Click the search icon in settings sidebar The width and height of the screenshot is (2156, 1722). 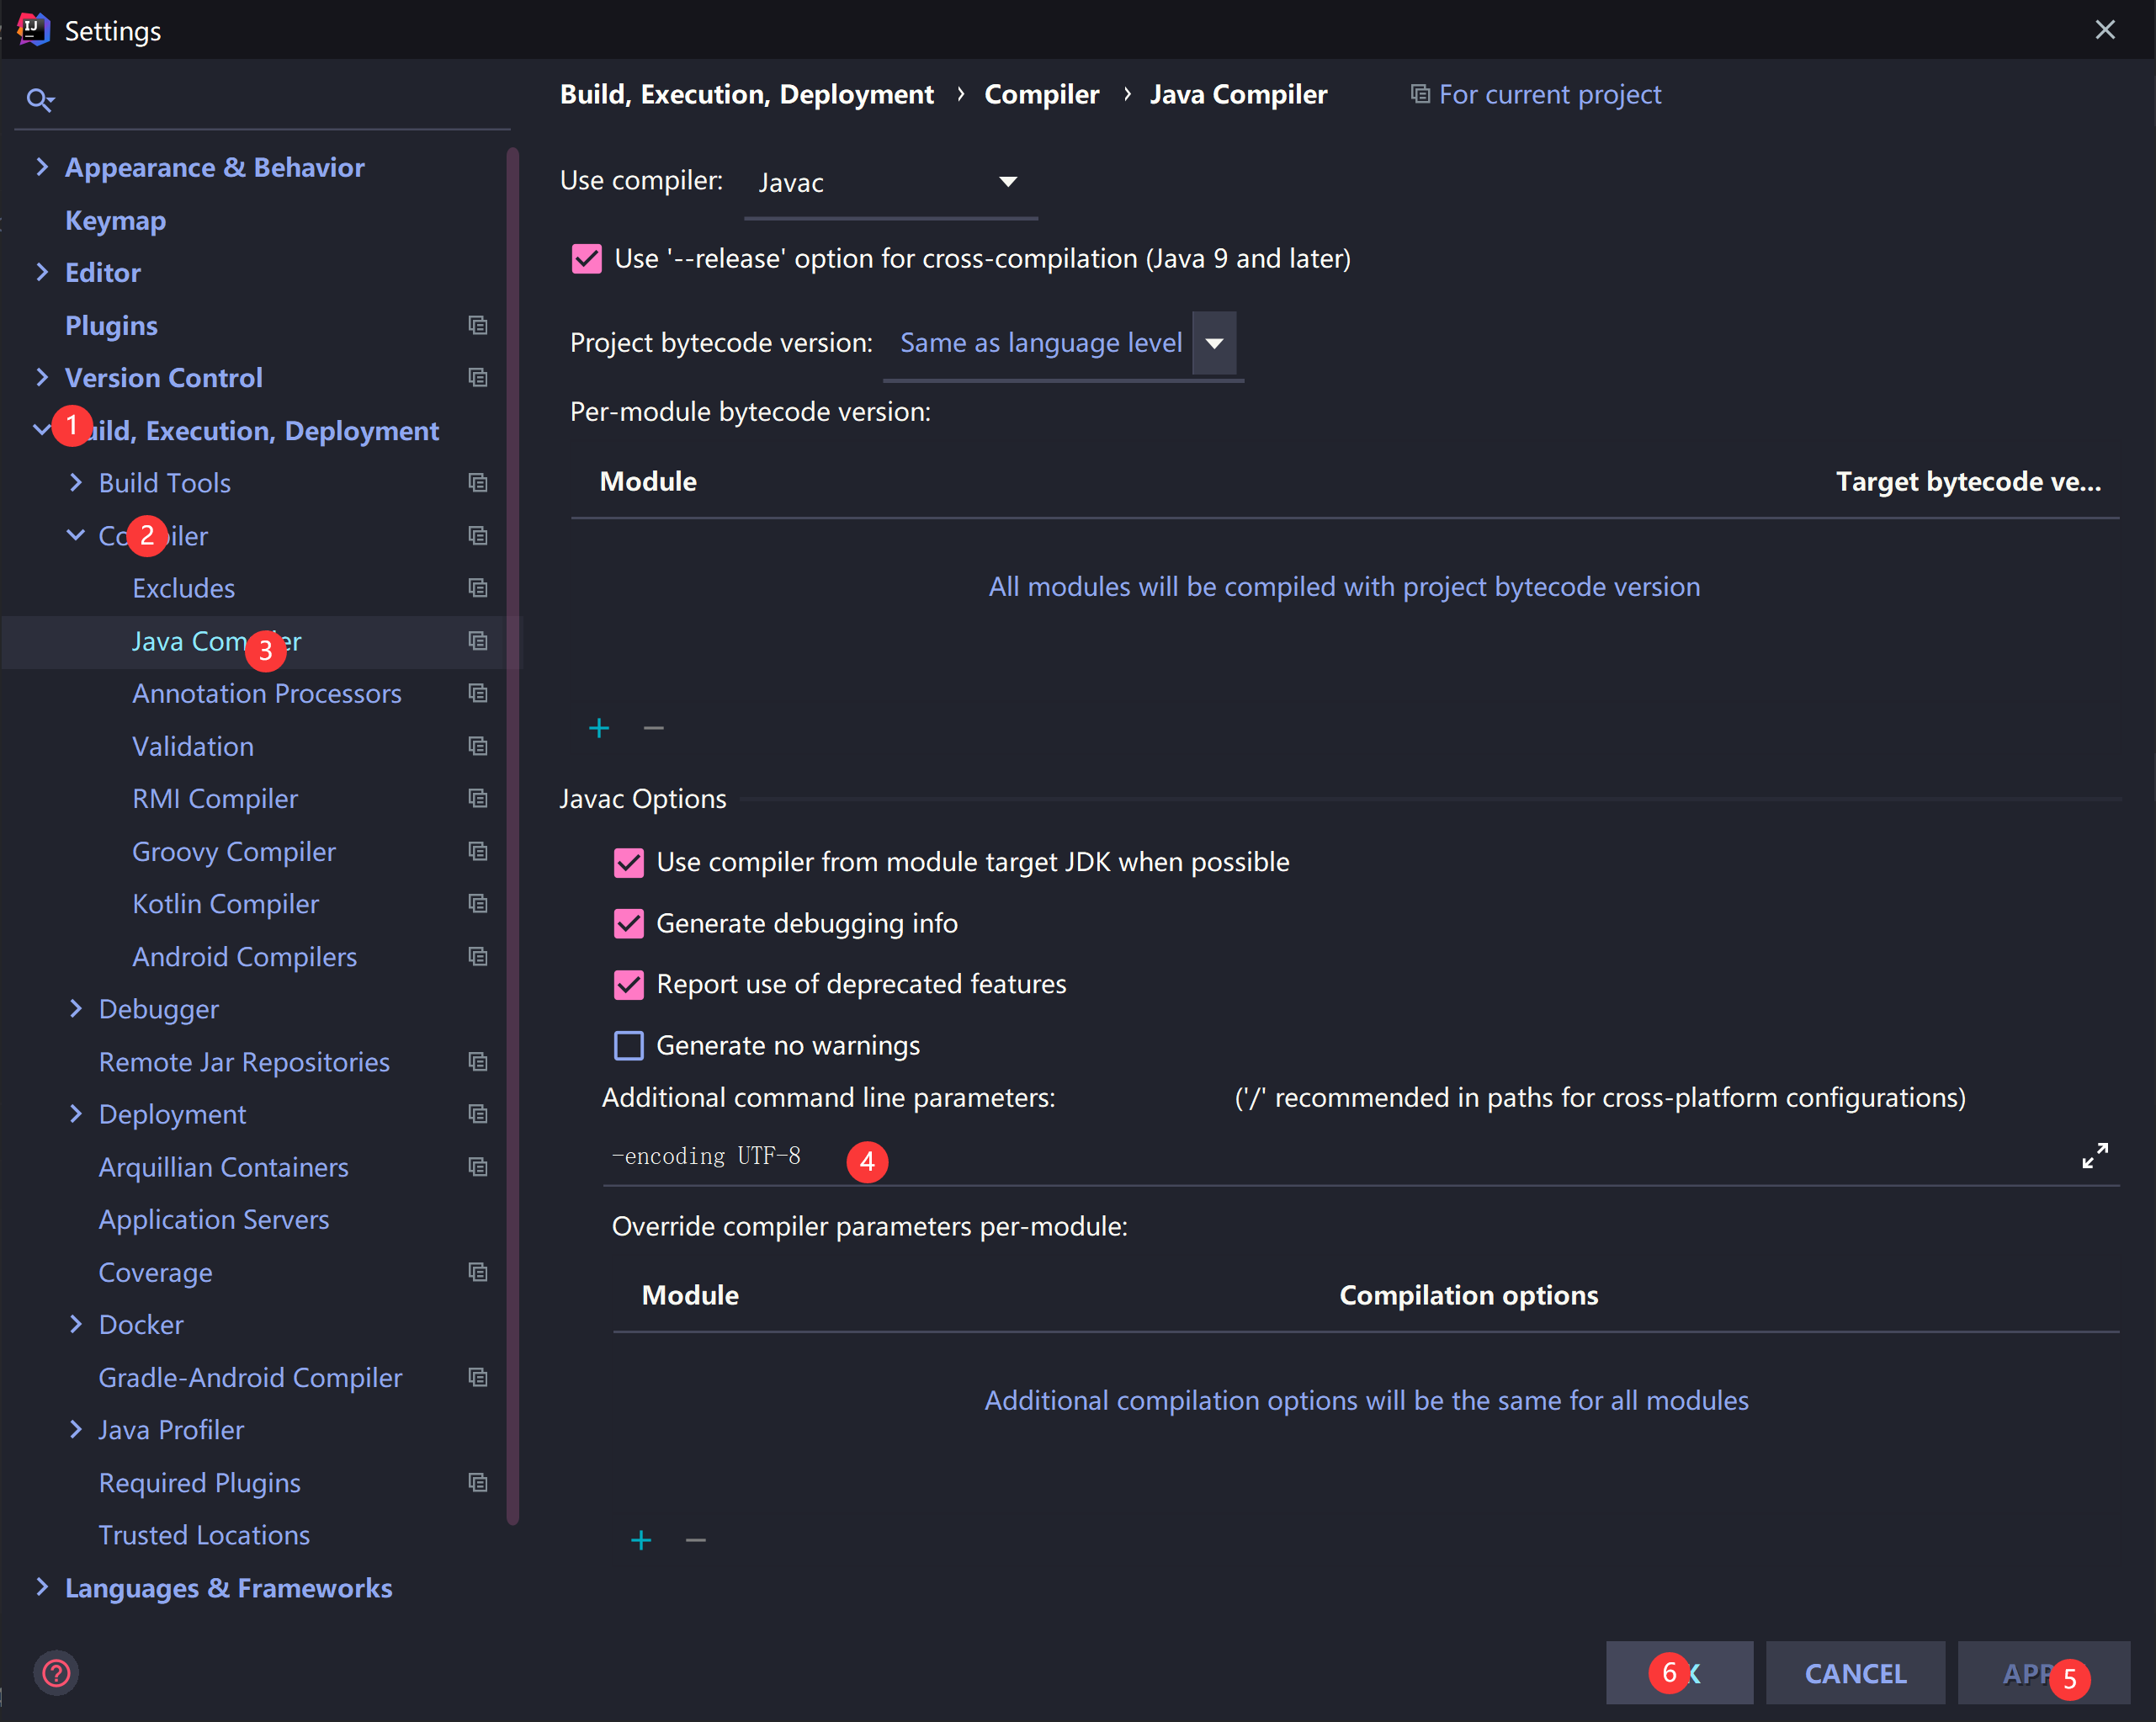pos(40,99)
